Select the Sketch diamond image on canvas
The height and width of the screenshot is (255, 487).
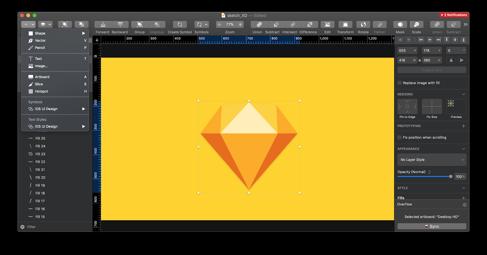(249, 147)
